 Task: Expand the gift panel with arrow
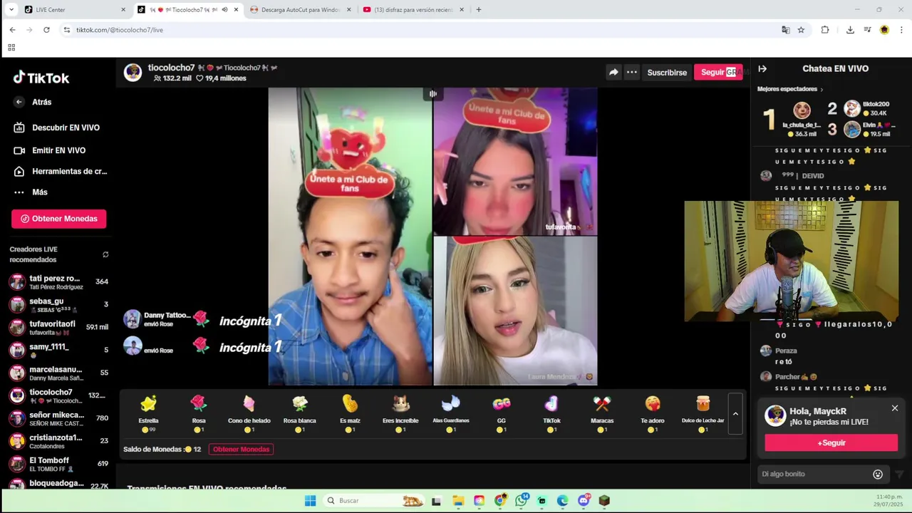click(x=735, y=414)
